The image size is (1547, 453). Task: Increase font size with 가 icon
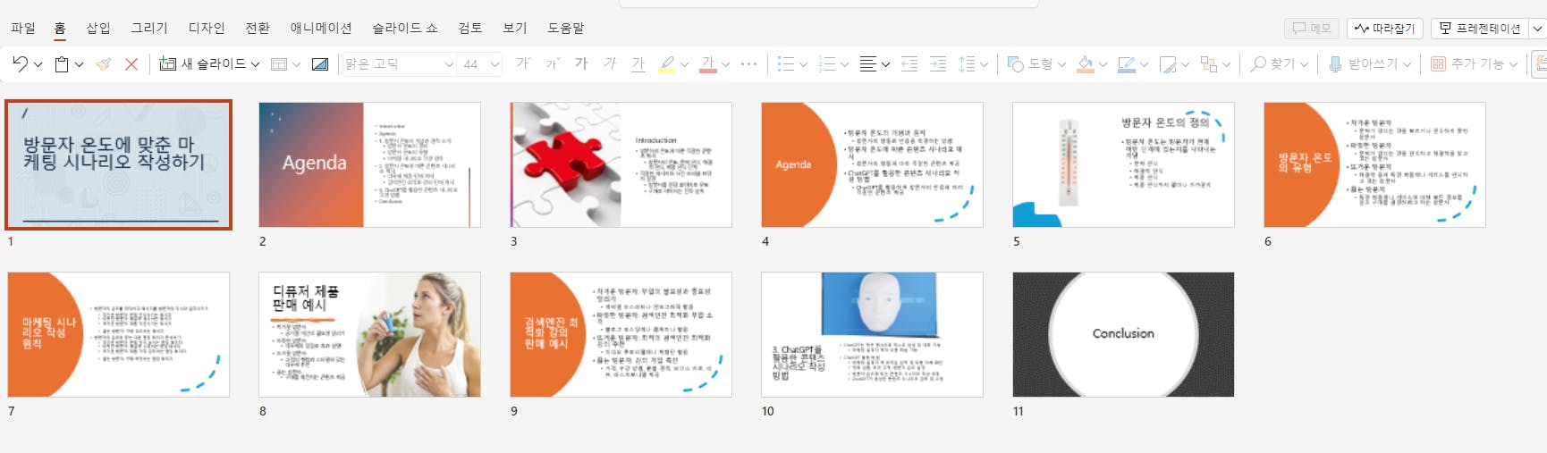[x=523, y=63]
